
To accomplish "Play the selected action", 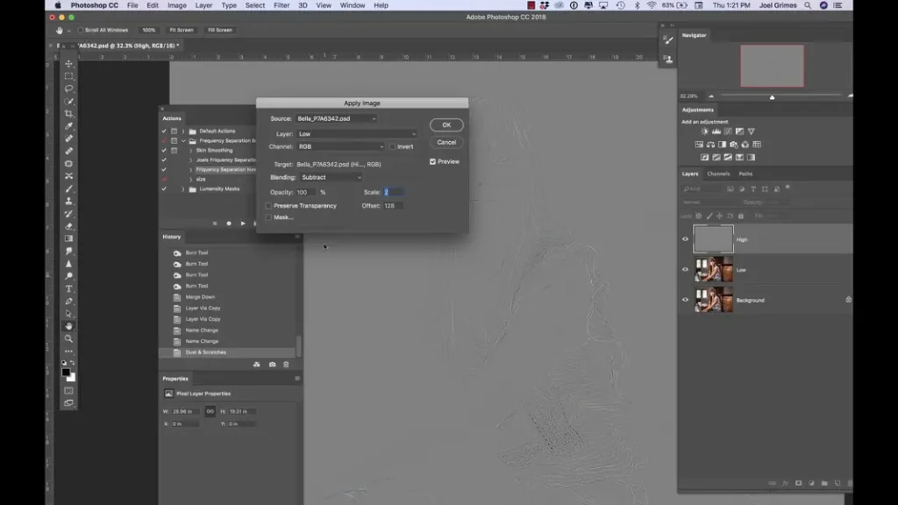I will click(x=243, y=224).
